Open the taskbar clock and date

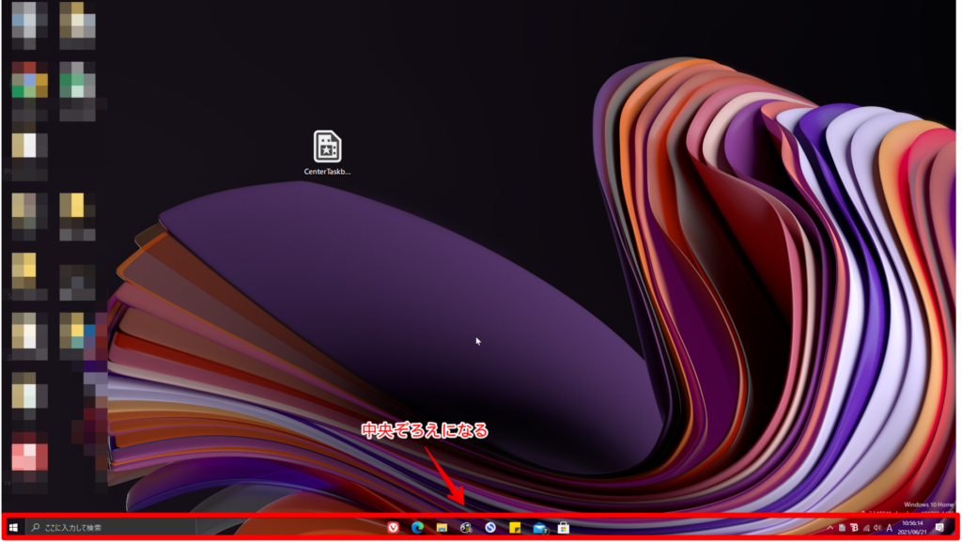tap(912, 527)
